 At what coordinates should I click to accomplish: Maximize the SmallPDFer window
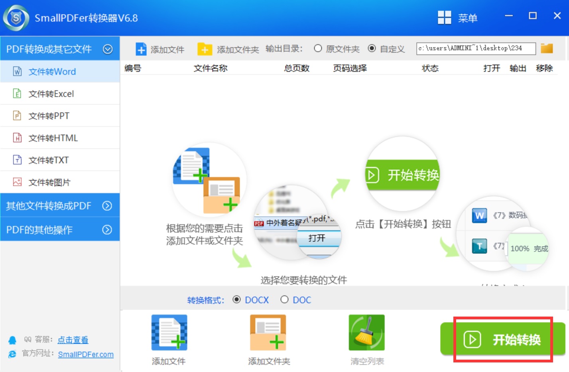pos(533,16)
